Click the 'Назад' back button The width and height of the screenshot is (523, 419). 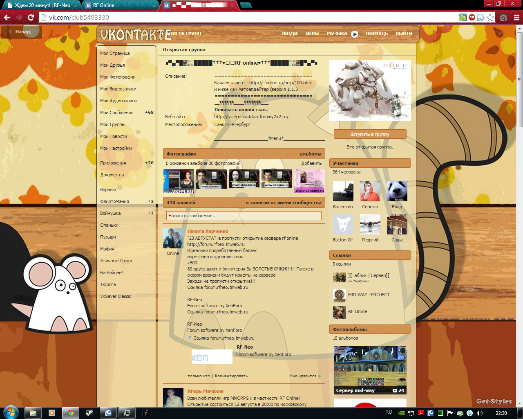22,32
